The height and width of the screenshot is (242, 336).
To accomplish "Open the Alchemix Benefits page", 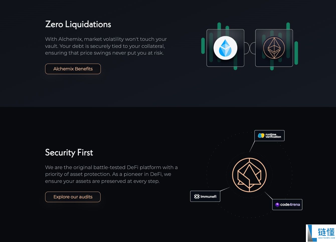I will point(73,69).
